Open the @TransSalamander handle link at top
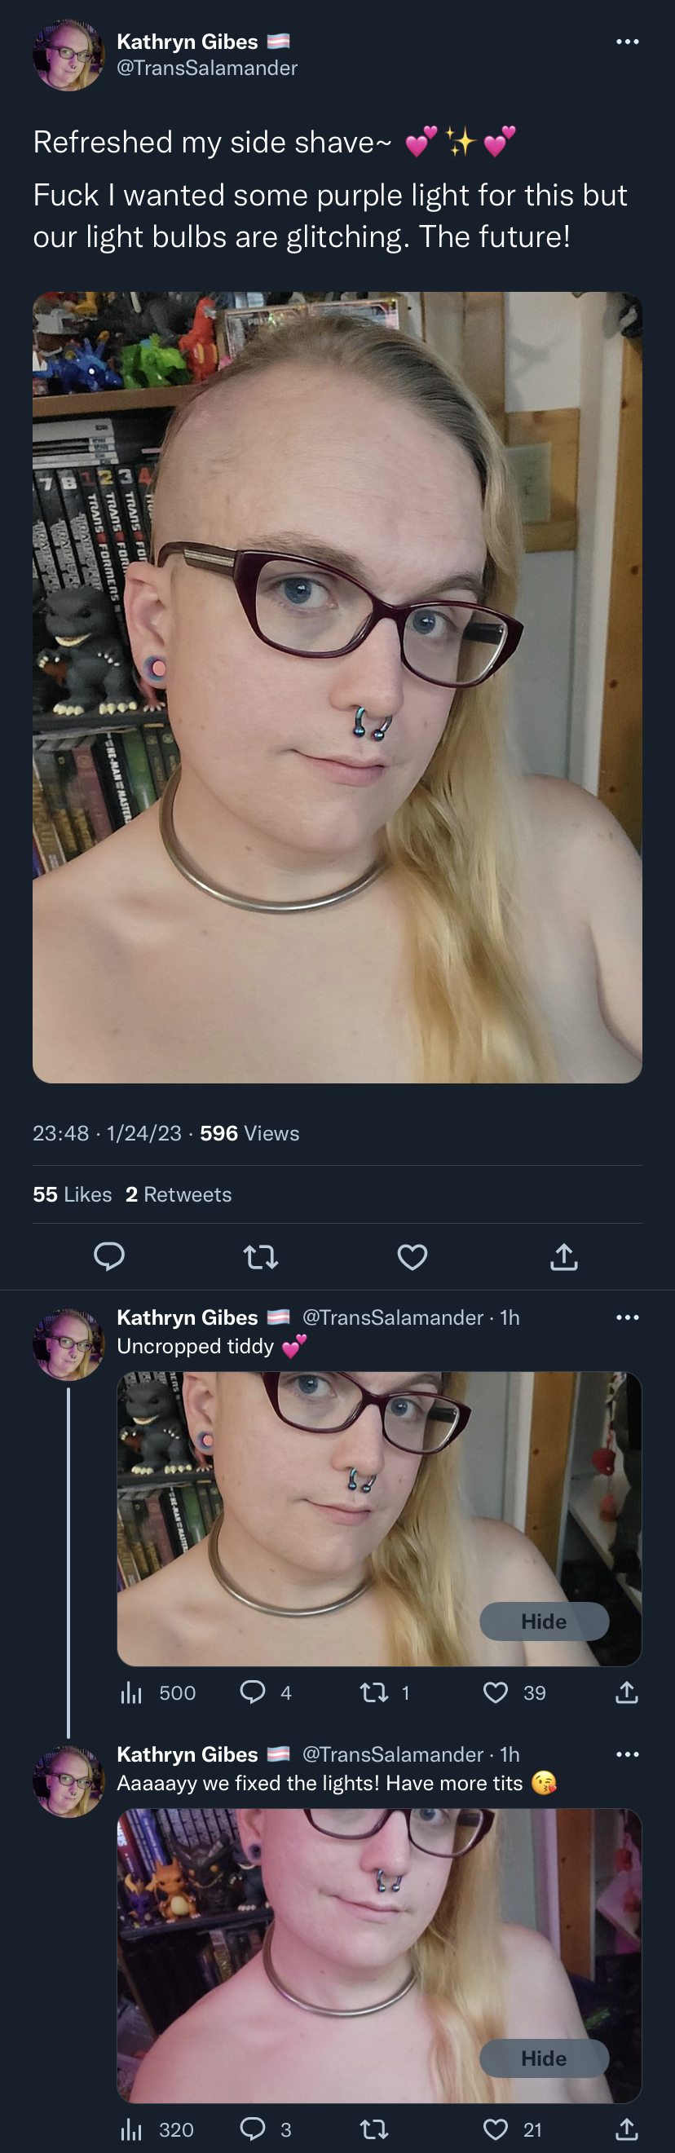The height and width of the screenshot is (2153, 675). tap(207, 68)
